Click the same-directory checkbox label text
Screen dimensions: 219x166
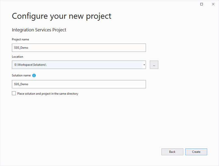[48, 94]
